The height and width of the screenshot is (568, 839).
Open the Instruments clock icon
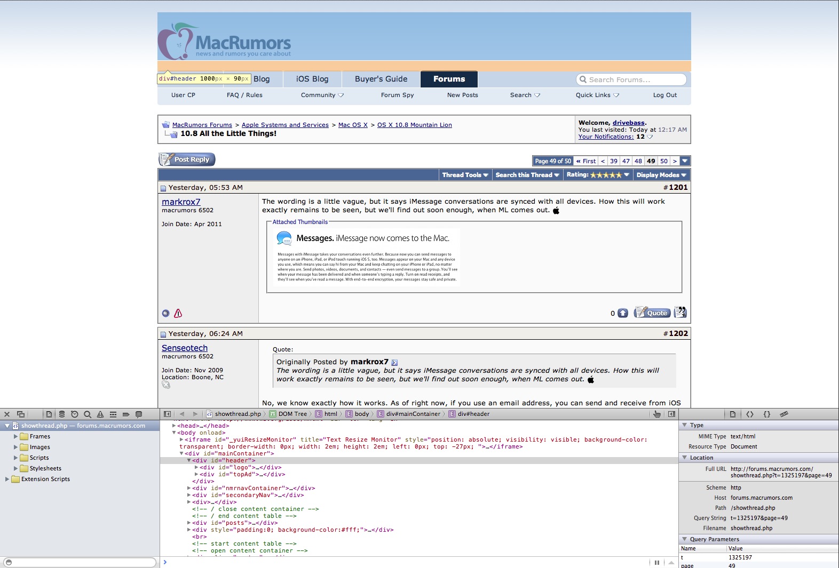pos(75,414)
